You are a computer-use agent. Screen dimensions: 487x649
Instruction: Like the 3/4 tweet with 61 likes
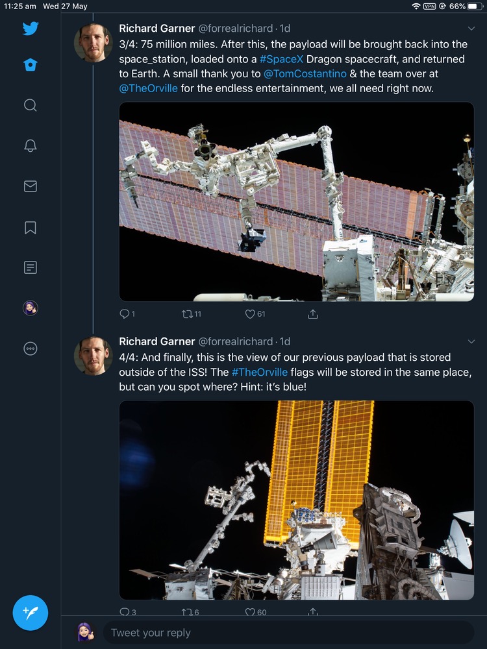pyautogui.click(x=250, y=314)
